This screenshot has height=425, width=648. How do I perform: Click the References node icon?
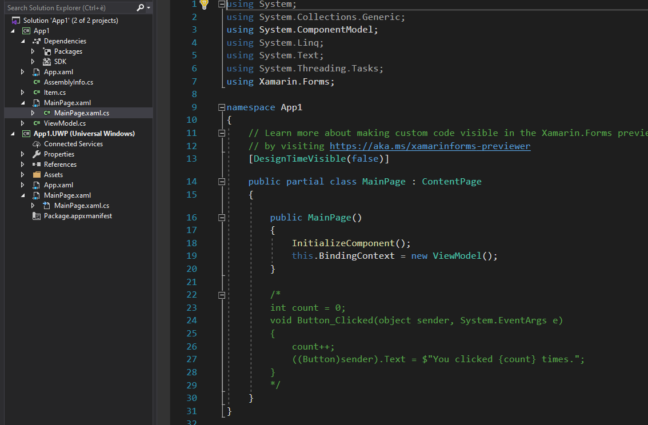[x=37, y=165]
